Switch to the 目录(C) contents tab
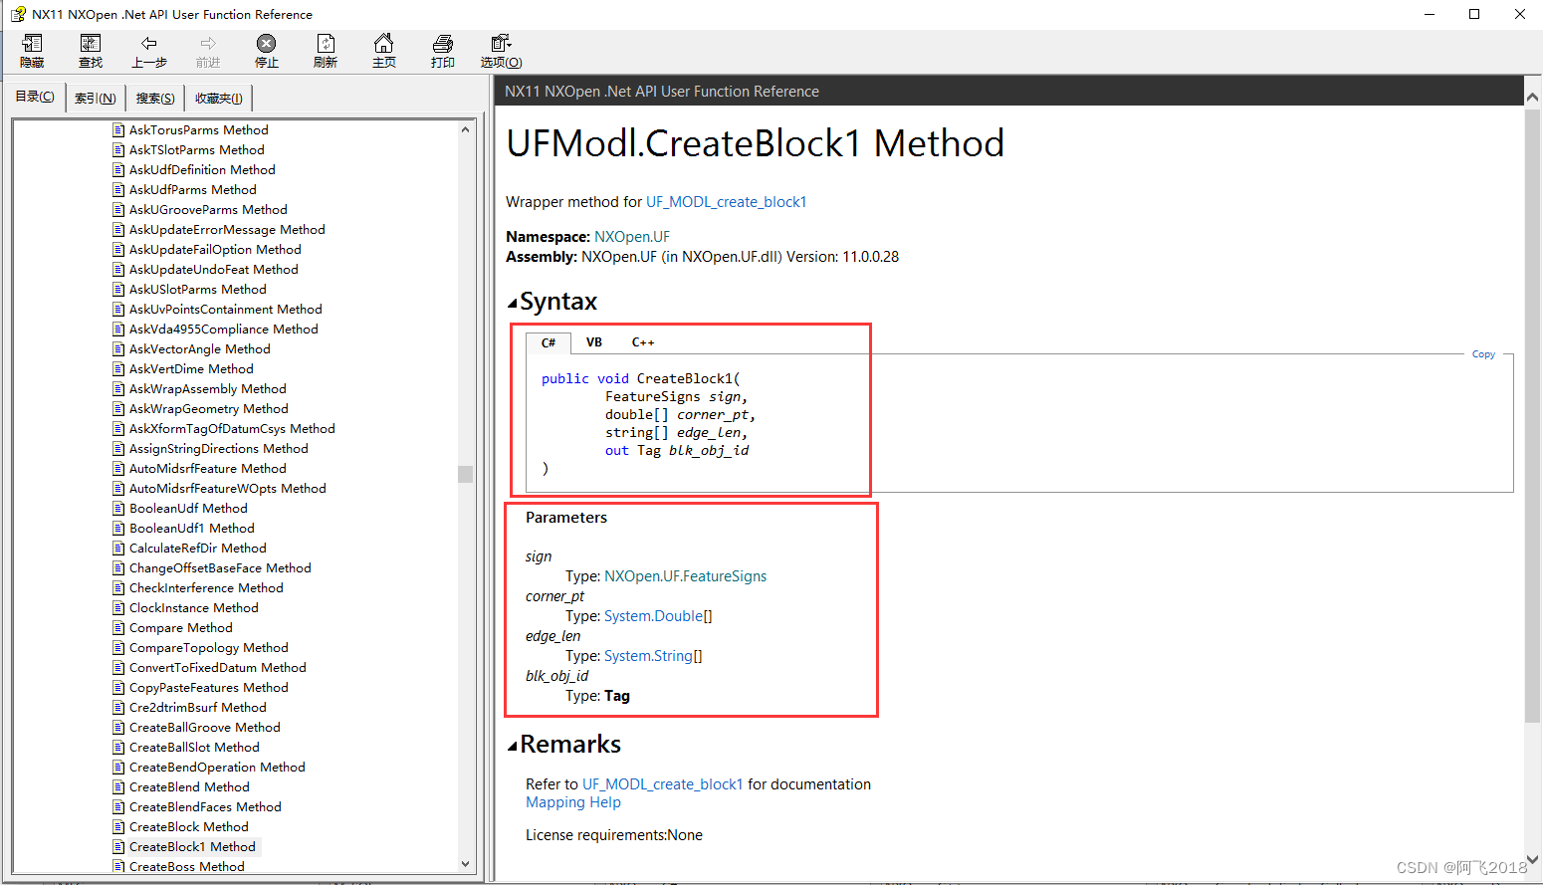Image resolution: width=1543 pixels, height=885 pixels. [x=35, y=97]
